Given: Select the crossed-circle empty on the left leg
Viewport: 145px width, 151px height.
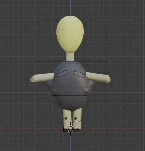Looking at the screenshot, I should 66,118.
